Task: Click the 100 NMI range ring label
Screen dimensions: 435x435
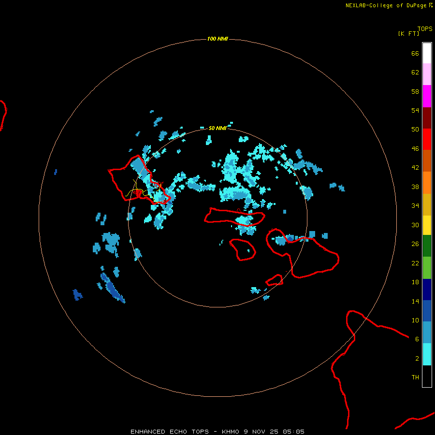Action: point(217,39)
